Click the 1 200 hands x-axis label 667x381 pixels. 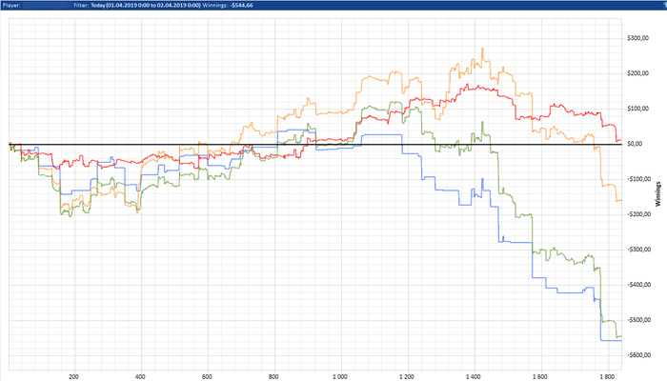(407, 377)
